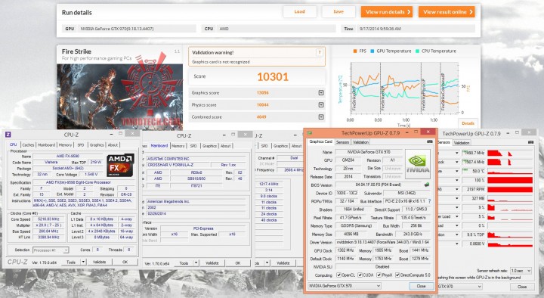Click the NVIDIA logo in GPU-Z
544x298 pixels.
[x=418, y=164]
